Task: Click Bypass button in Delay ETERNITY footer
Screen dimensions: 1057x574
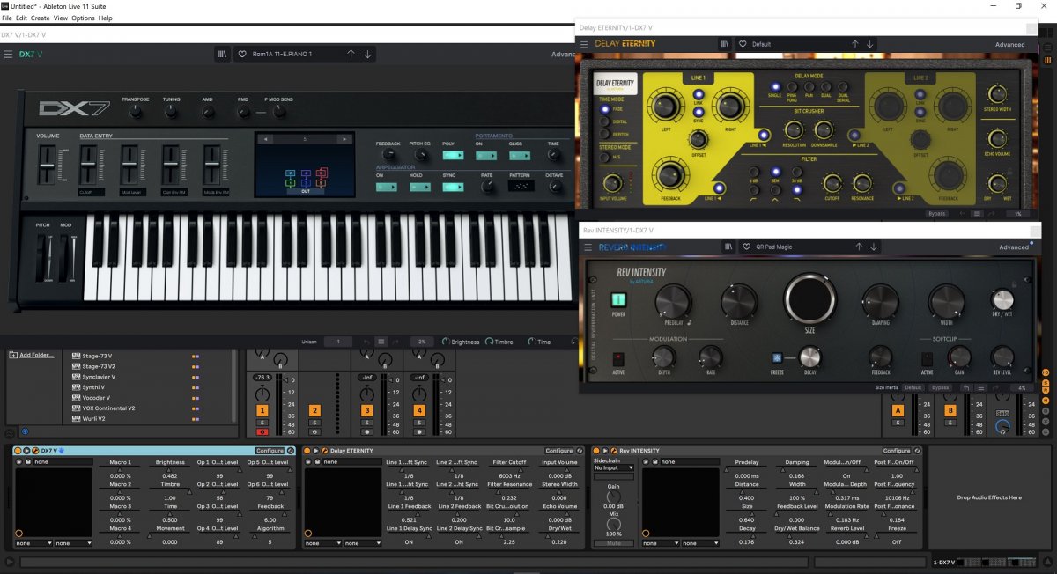Action: pyautogui.click(x=937, y=213)
